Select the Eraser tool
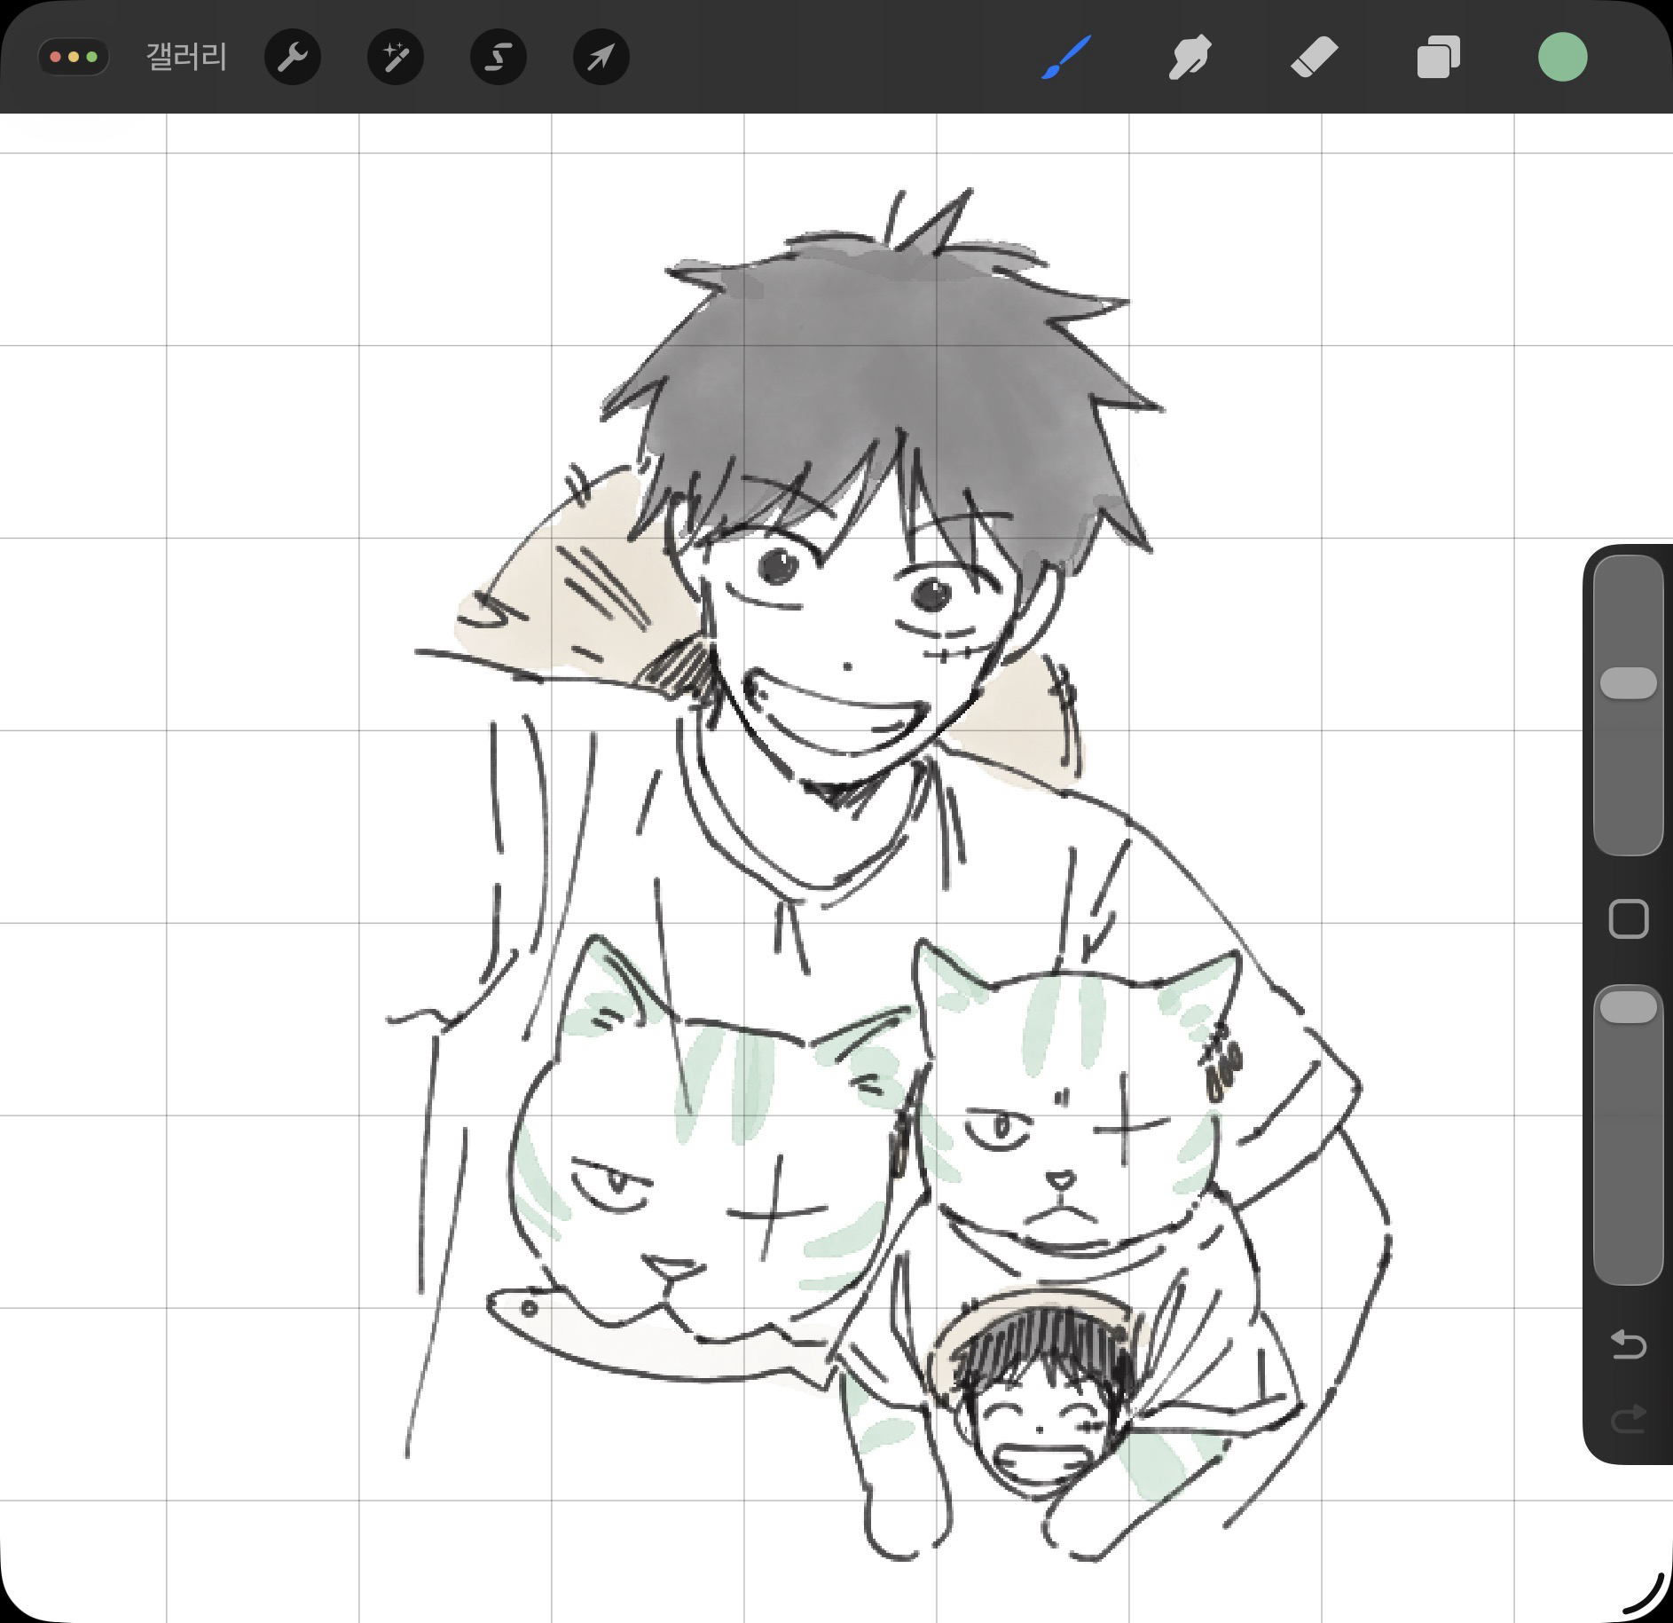The width and height of the screenshot is (1673, 1623). pyautogui.click(x=1314, y=58)
